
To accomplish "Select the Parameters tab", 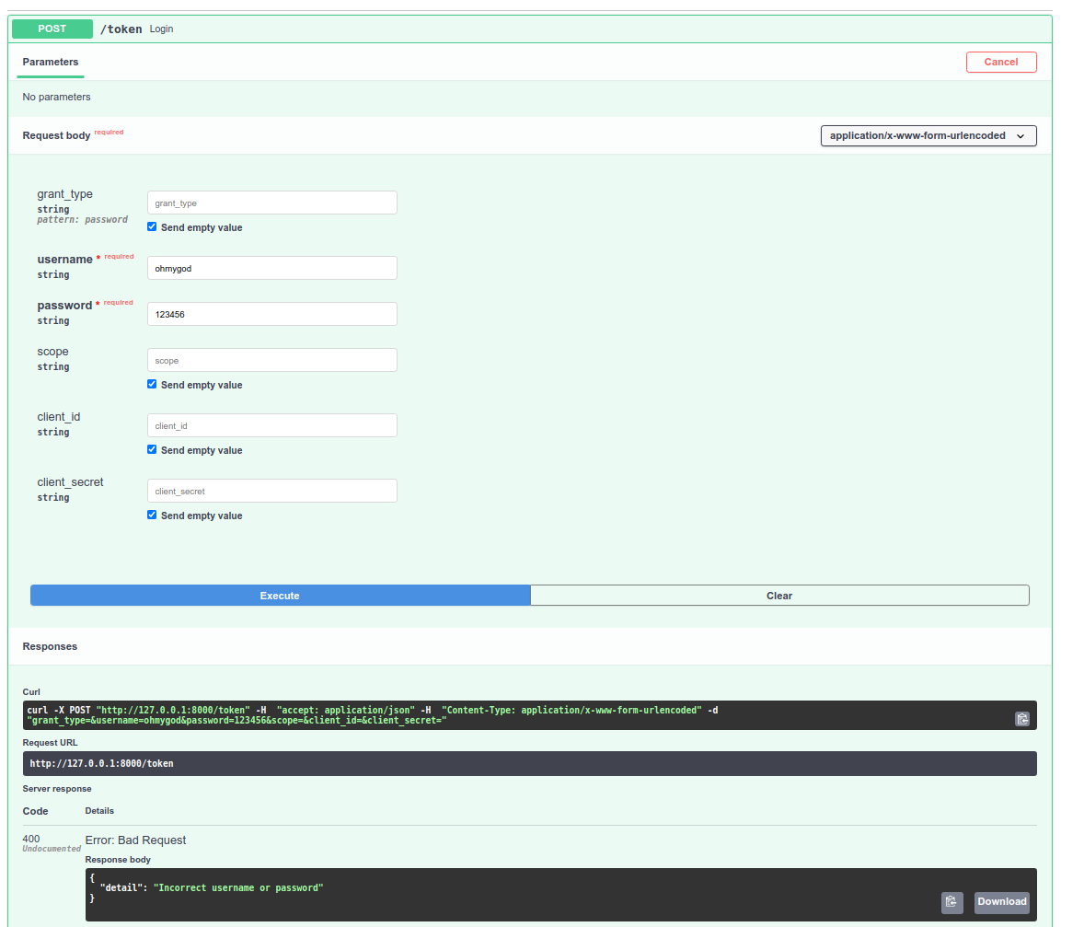I will pos(51,63).
